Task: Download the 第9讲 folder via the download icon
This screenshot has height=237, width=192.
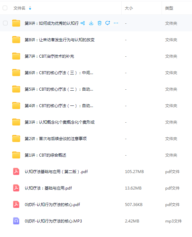Action: [x=91, y=23]
